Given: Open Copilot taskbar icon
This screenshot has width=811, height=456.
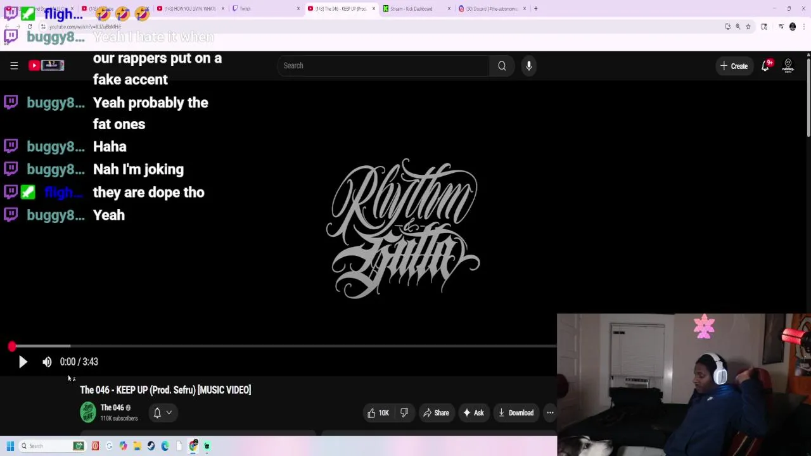Looking at the screenshot, I should tap(123, 446).
